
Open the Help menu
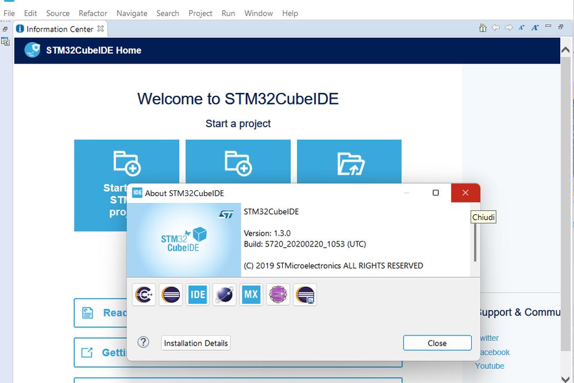click(290, 13)
